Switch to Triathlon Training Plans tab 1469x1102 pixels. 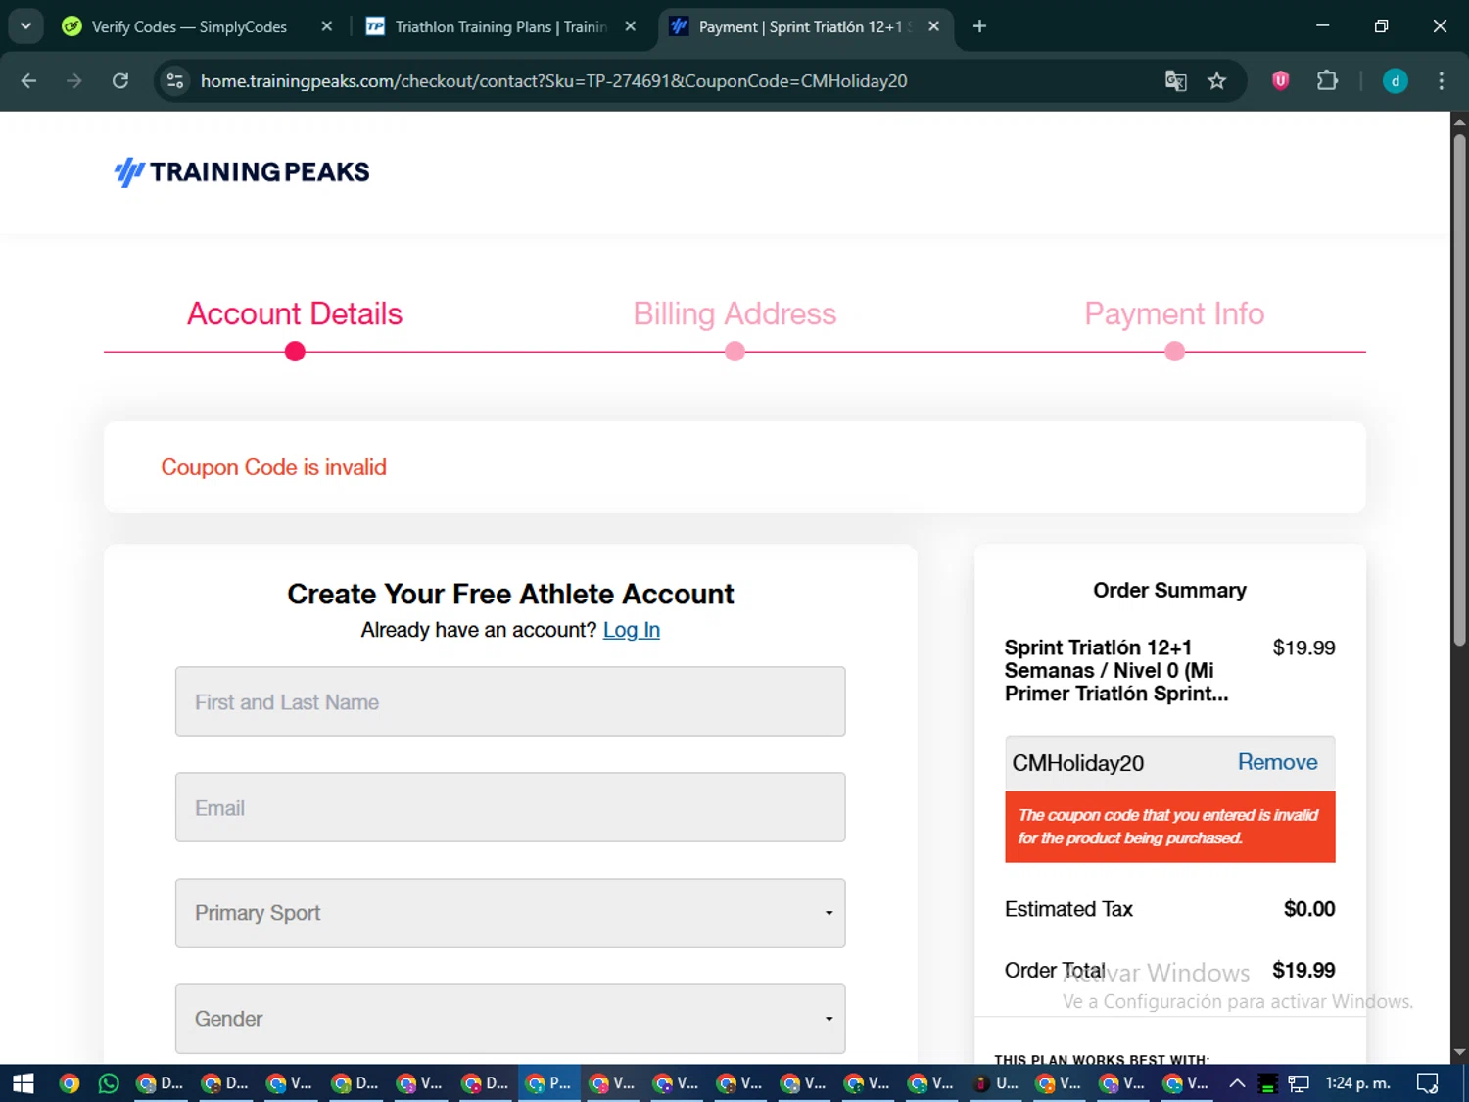point(501,26)
